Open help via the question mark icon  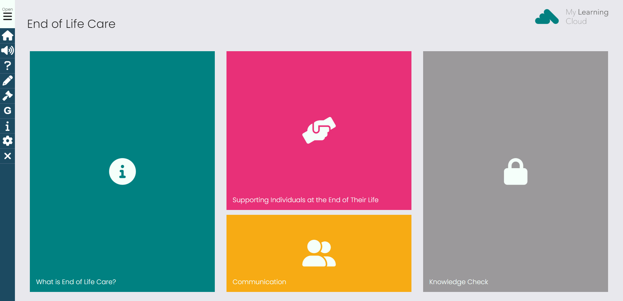point(7,66)
